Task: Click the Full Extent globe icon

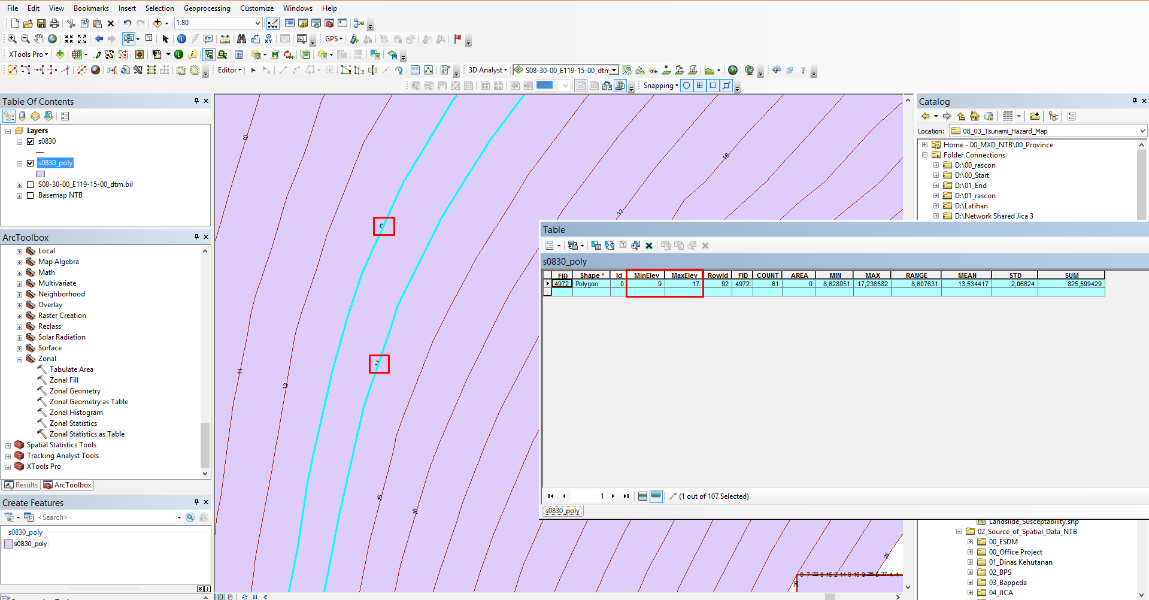Action: [53, 39]
